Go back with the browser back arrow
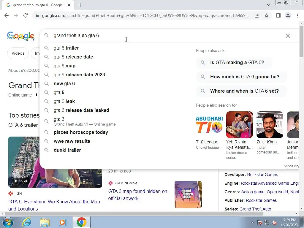The image size is (304, 228). pos(7,15)
